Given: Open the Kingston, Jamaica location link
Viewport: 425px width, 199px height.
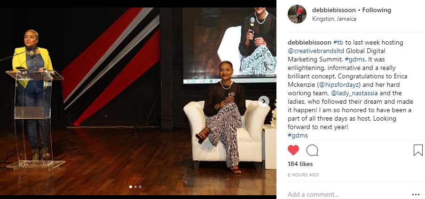Looking at the screenshot, I should click(334, 19).
